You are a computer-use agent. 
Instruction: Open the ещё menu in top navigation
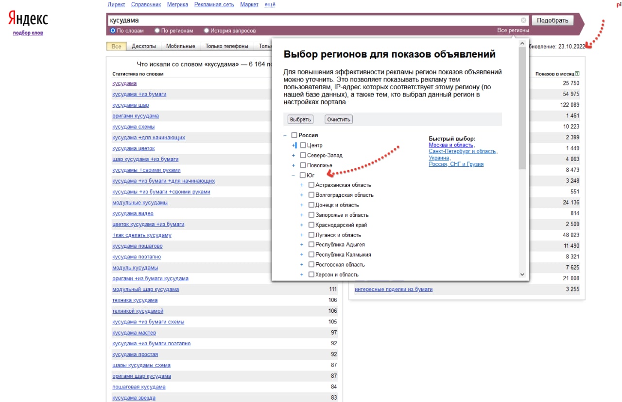(x=270, y=4)
